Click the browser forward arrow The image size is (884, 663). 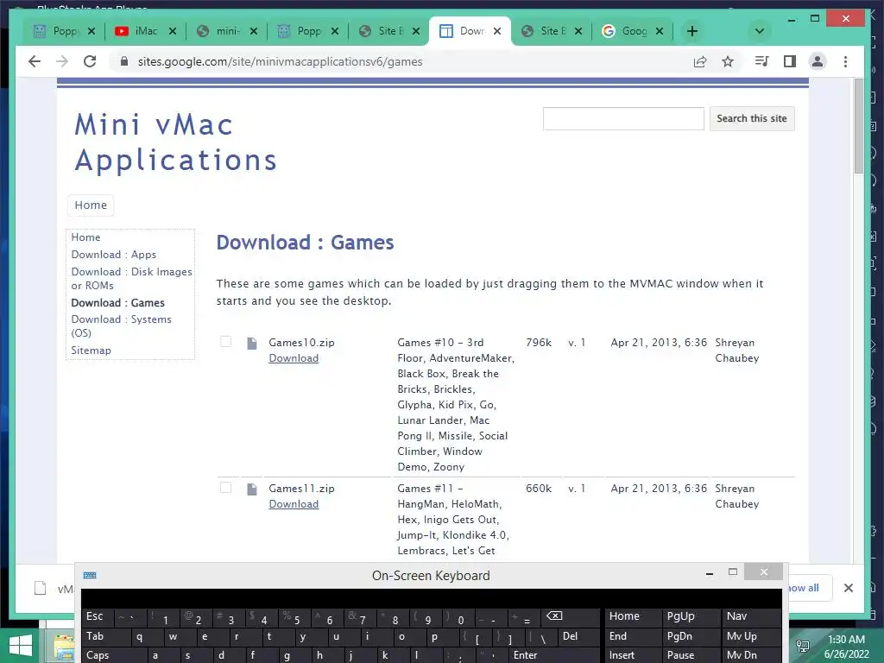click(x=62, y=61)
